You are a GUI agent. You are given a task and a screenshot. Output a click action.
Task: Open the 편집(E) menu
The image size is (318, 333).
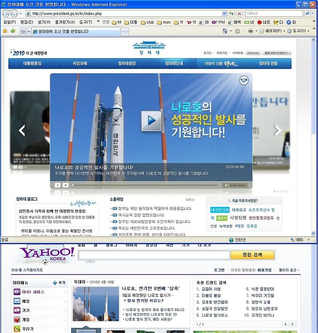point(27,22)
